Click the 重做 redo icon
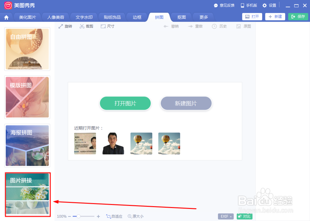This screenshot has width=310, height=221. tap(195, 26)
